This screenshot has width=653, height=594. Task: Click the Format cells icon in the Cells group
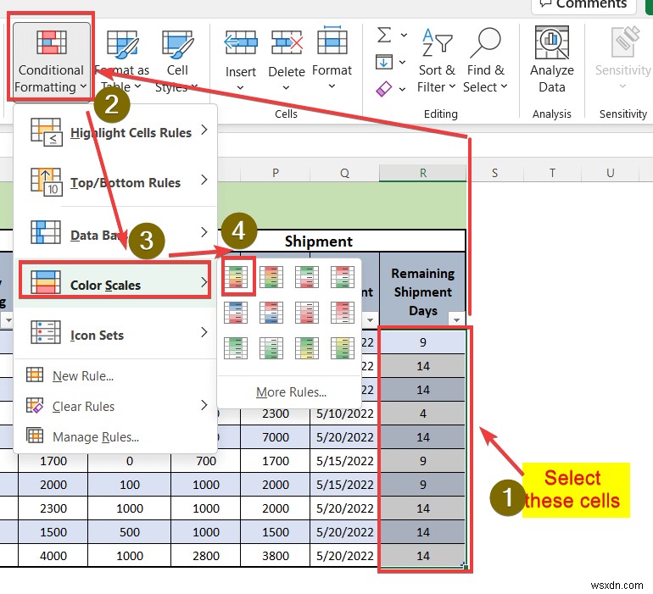pos(332,41)
